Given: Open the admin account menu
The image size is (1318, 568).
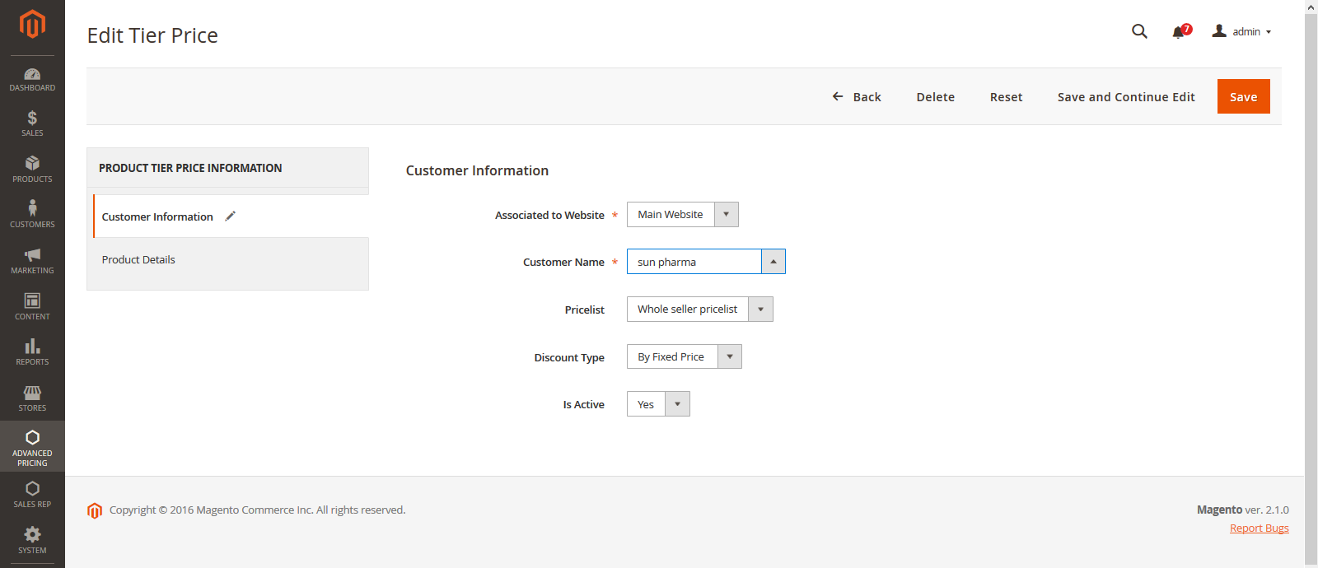Looking at the screenshot, I should (x=1241, y=31).
